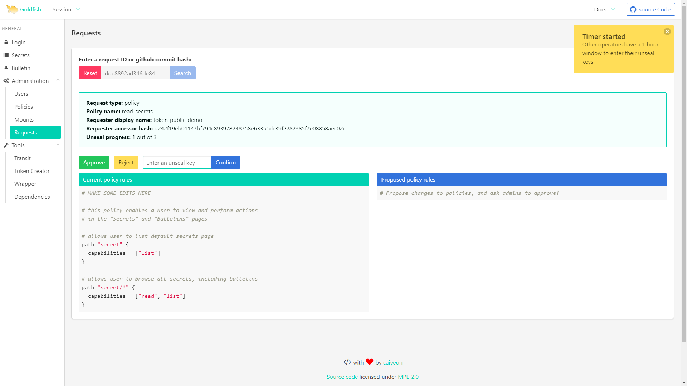The width and height of the screenshot is (687, 386).
Task: Click the list icon beside Secrets
Action: tap(6, 55)
